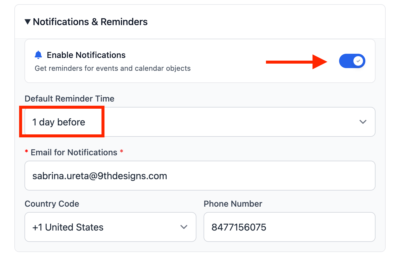This screenshot has width=397, height=261.
Task: Click the "Get reminders for events" description text
Action: coord(113,68)
